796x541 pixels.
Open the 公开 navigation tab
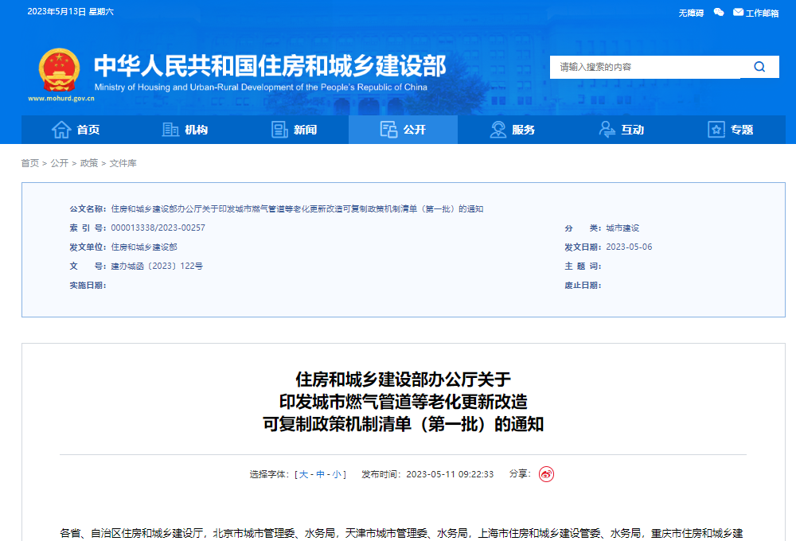click(x=403, y=130)
